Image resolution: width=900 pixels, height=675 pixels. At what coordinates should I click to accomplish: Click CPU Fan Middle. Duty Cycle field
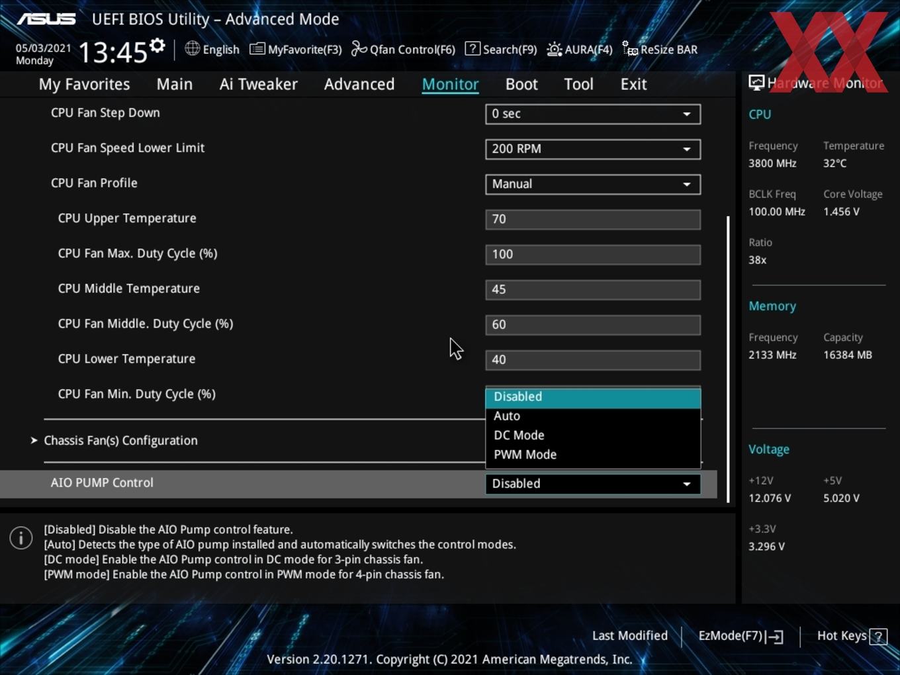pos(593,324)
